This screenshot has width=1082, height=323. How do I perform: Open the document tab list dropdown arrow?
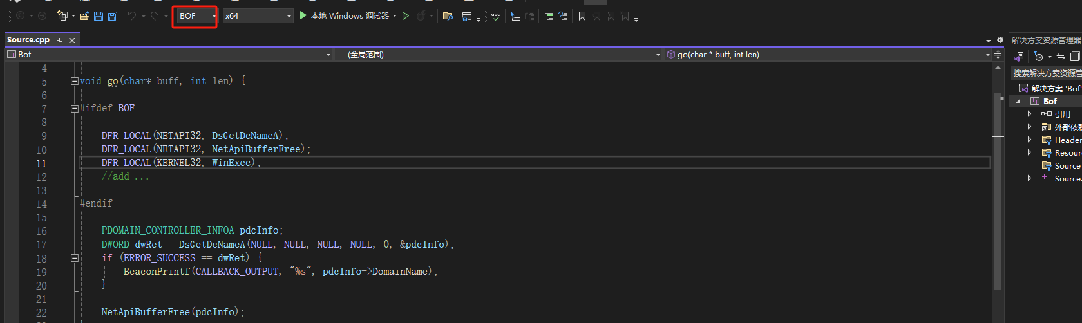(x=989, y=41)
